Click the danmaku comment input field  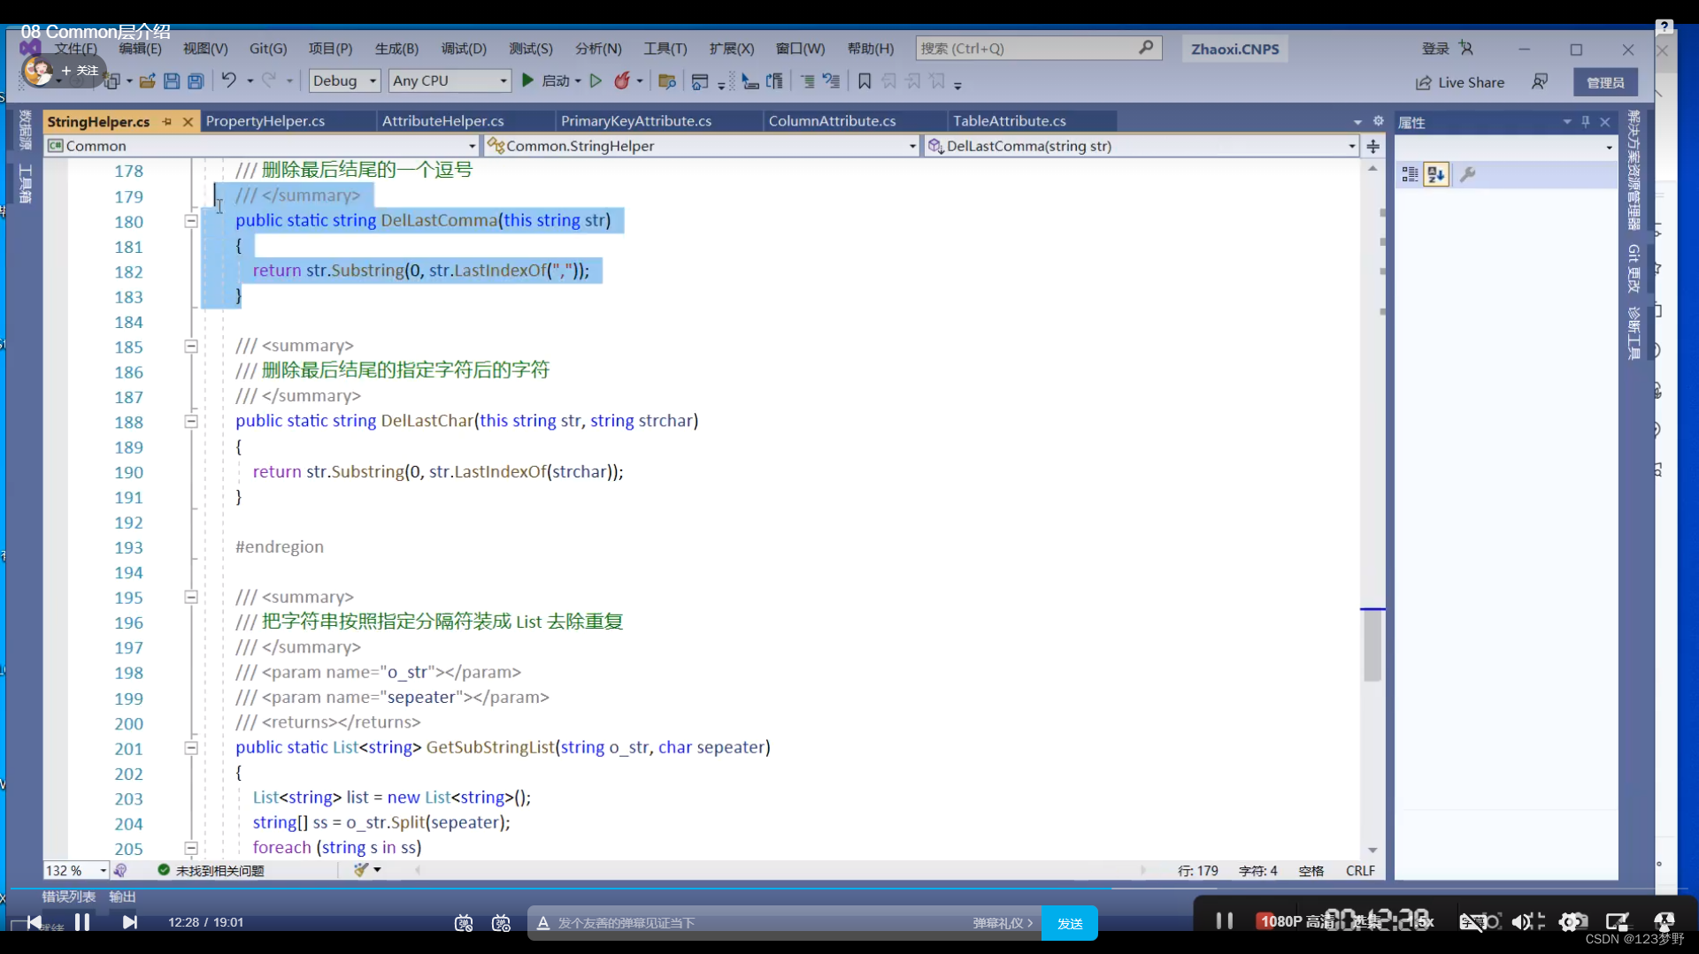tap(761, 923)
